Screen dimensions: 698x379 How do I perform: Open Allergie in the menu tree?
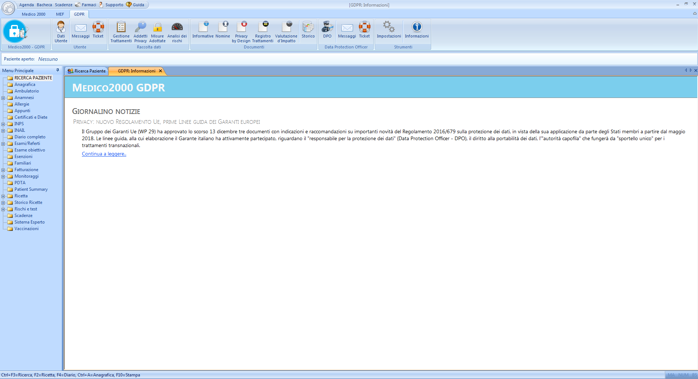[x=22, y=104]
